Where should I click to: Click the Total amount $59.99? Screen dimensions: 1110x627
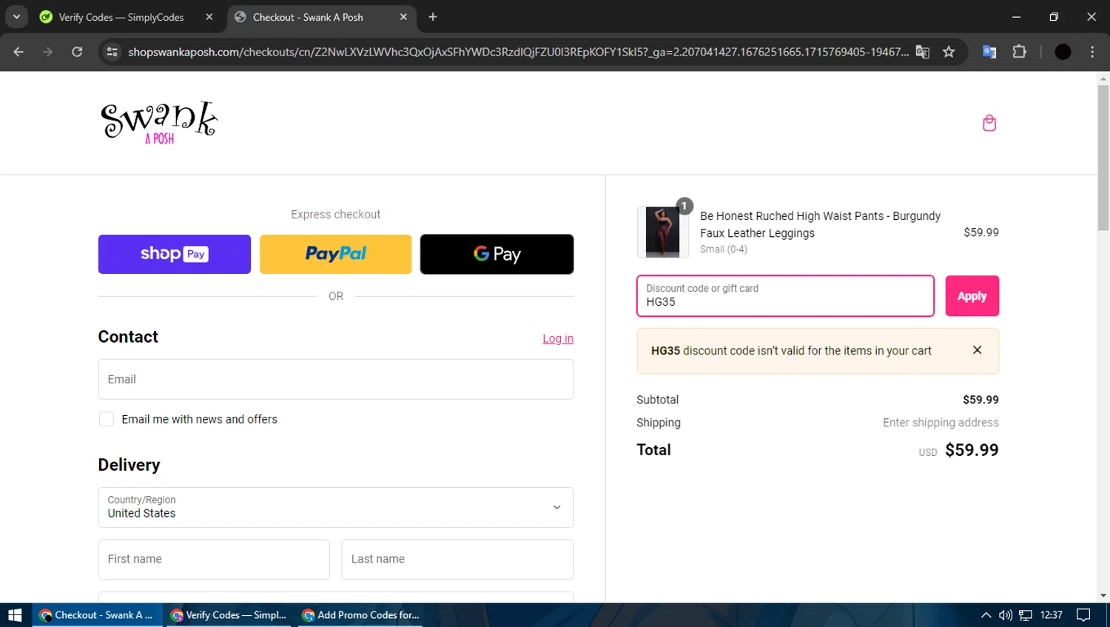coord(972,450)
